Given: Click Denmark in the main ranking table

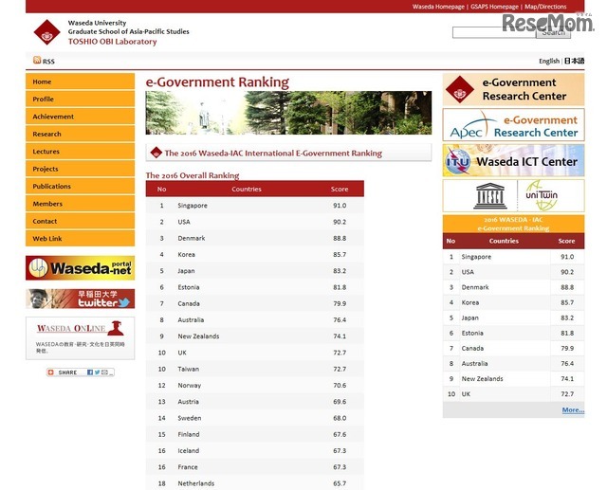Looking at the screenshot, I should tap(192, 238).
